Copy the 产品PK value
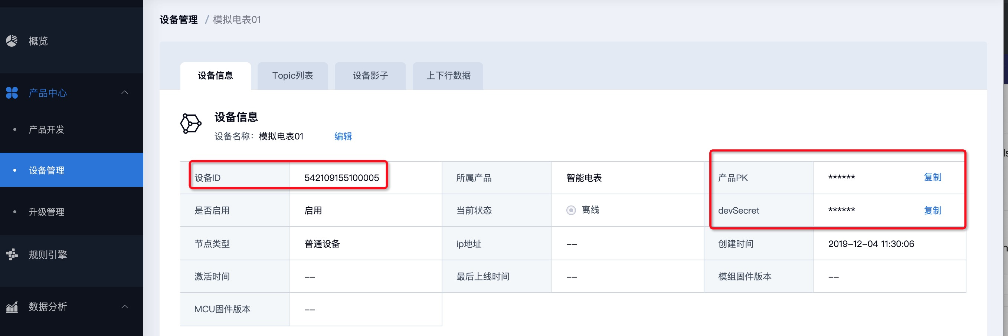The image size is (1008, 336). point(932,177)
